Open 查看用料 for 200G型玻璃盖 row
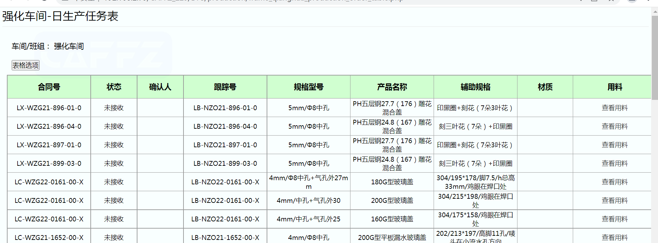This screenshot has height=243, width=658. pos(614,200)
